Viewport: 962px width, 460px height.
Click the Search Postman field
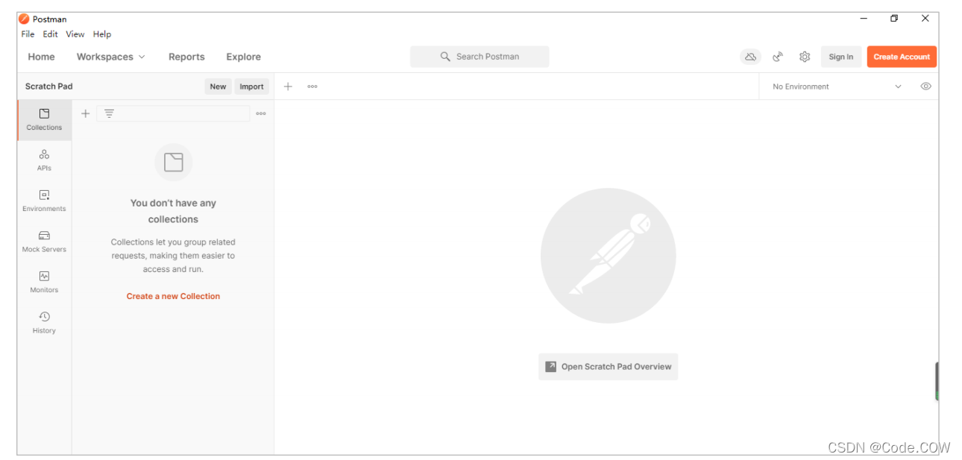480,57
